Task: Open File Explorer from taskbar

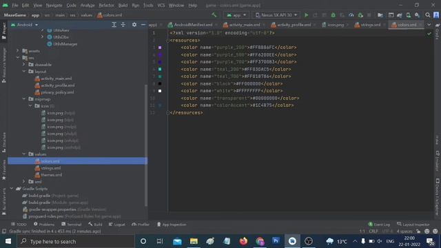Action: [194, 241]
